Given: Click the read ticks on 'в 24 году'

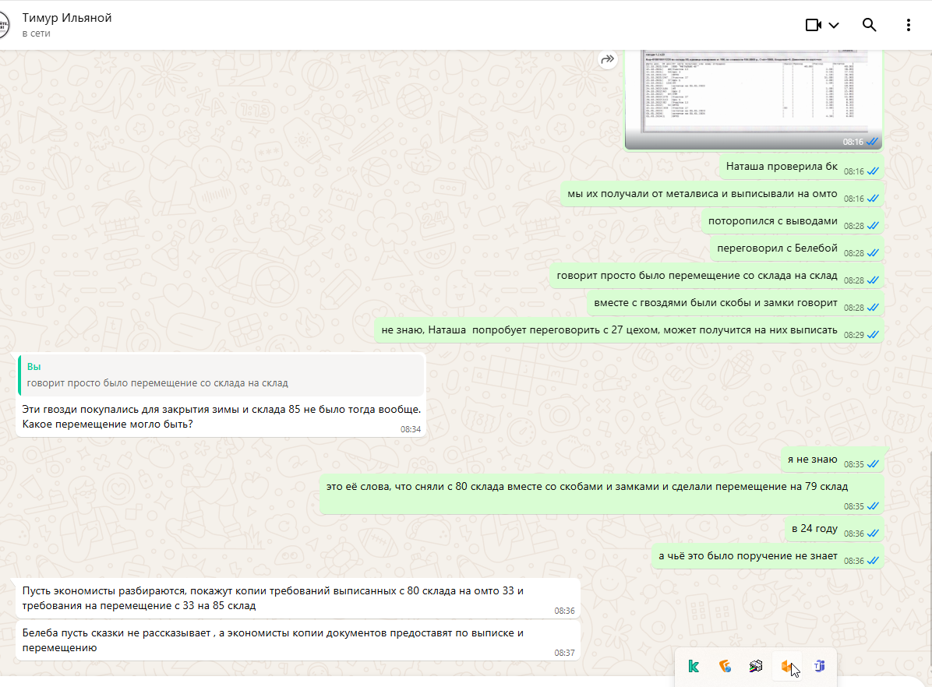Looking at the screenshot, I should click(x=873, y=534).
